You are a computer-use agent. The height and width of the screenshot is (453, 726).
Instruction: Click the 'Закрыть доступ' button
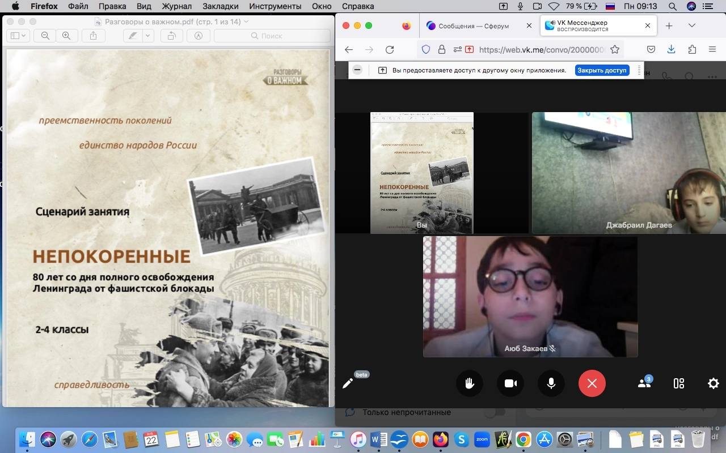(x=602, y=70)
